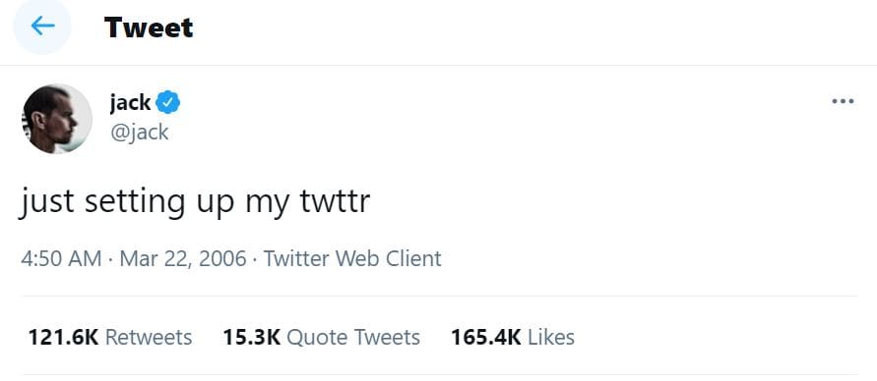This screenshot has width=877, height=381.
Task: Click the blue verified badge next to jack
Action: tap(167, 103)
